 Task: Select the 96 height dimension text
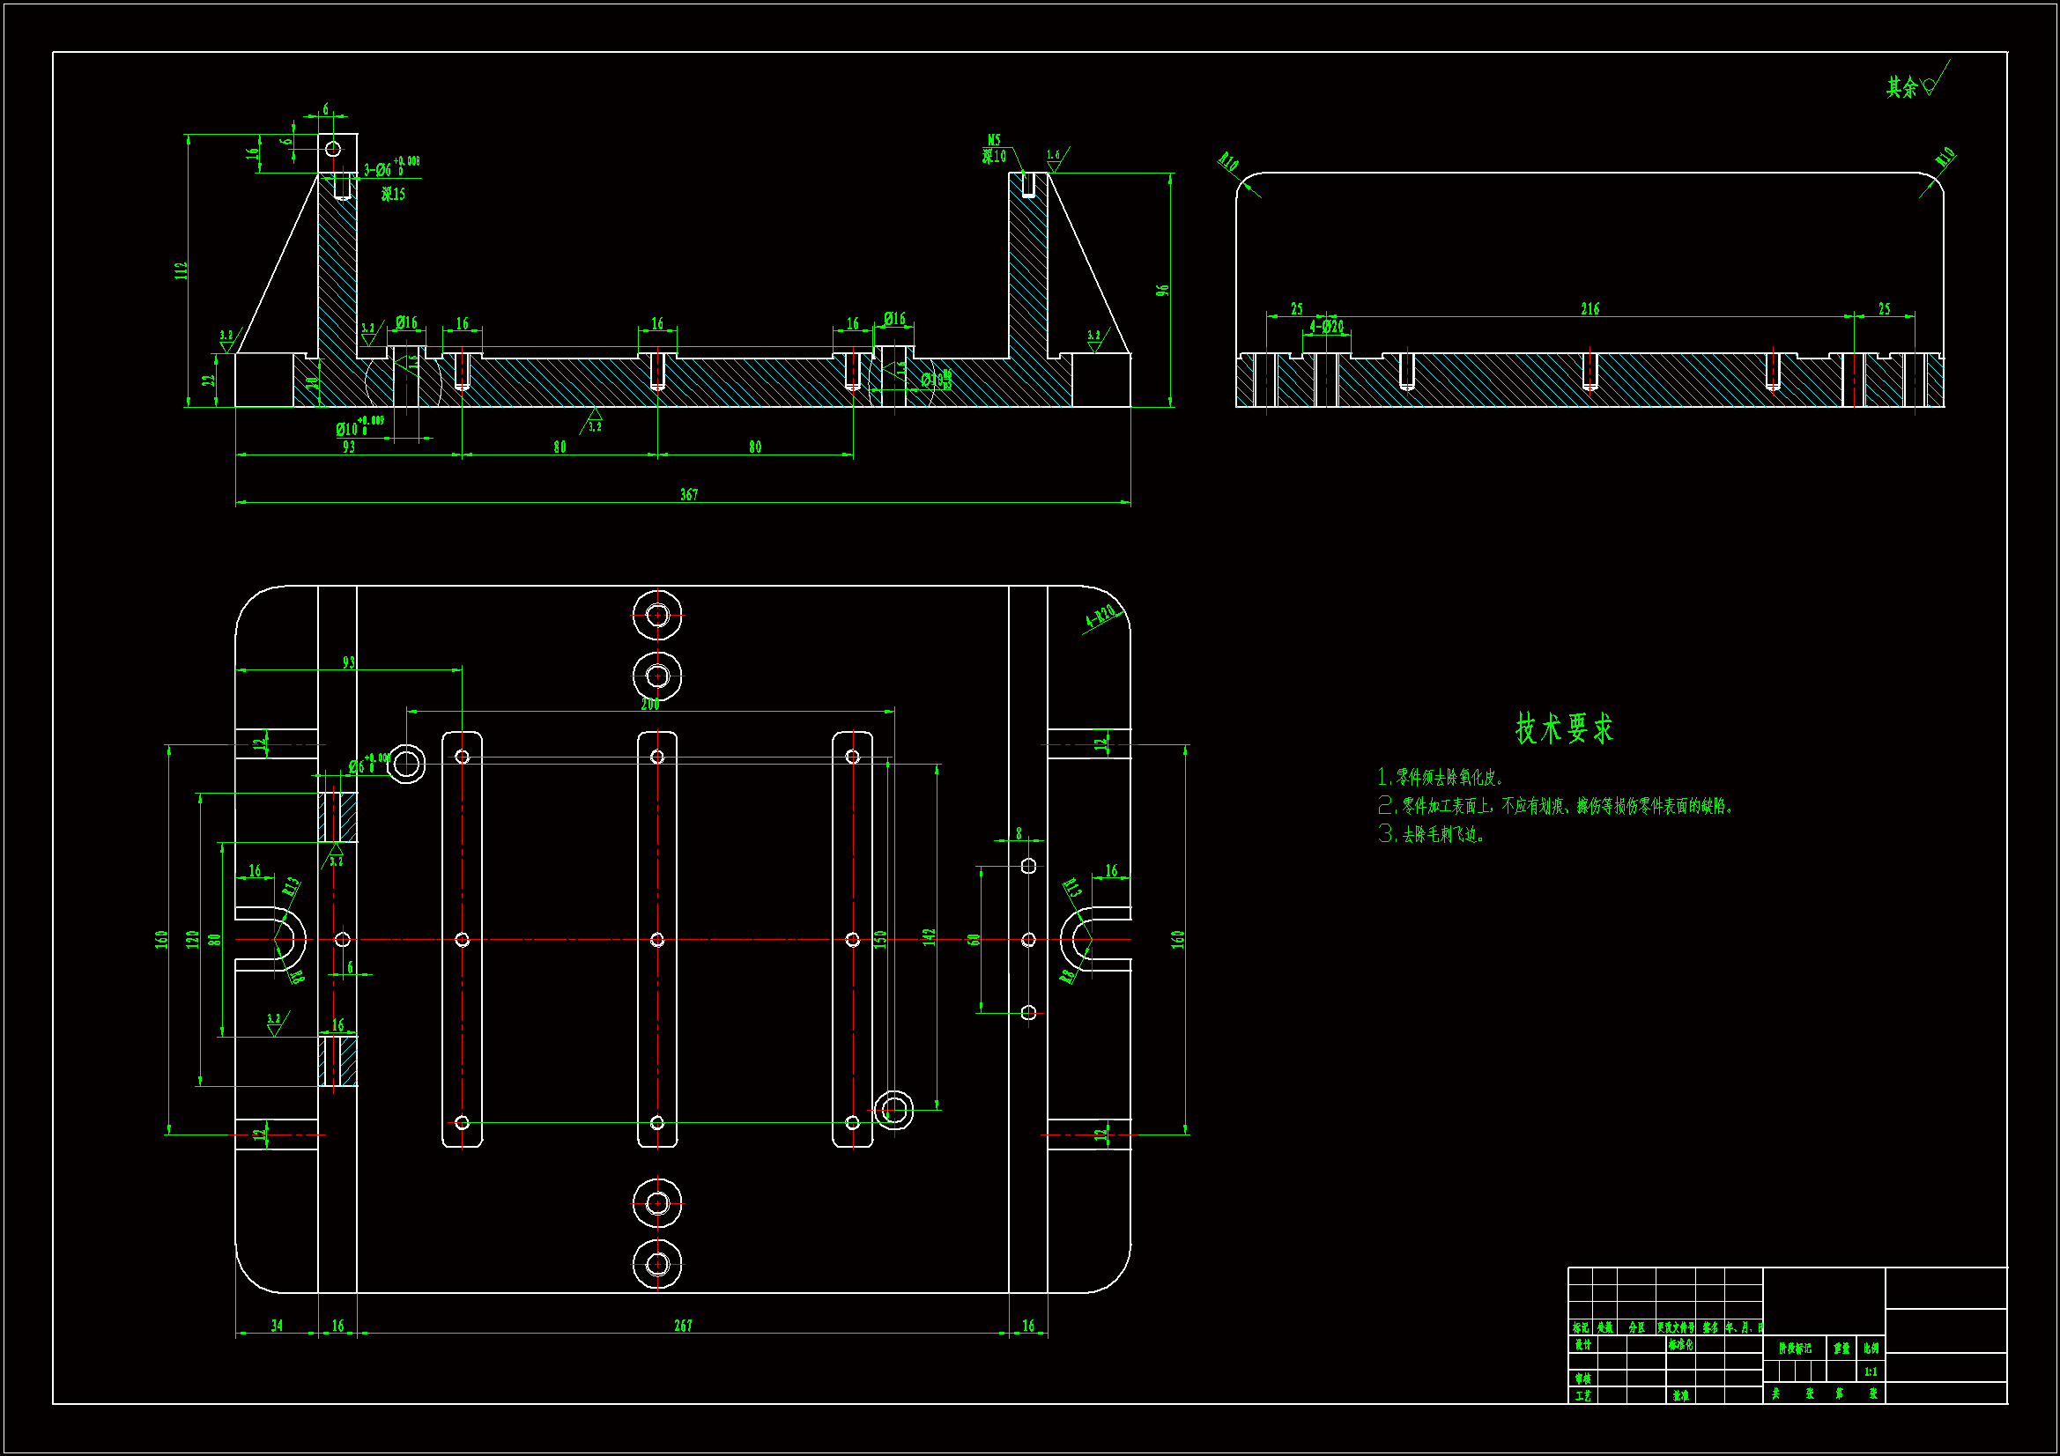tap(1163, 291)
